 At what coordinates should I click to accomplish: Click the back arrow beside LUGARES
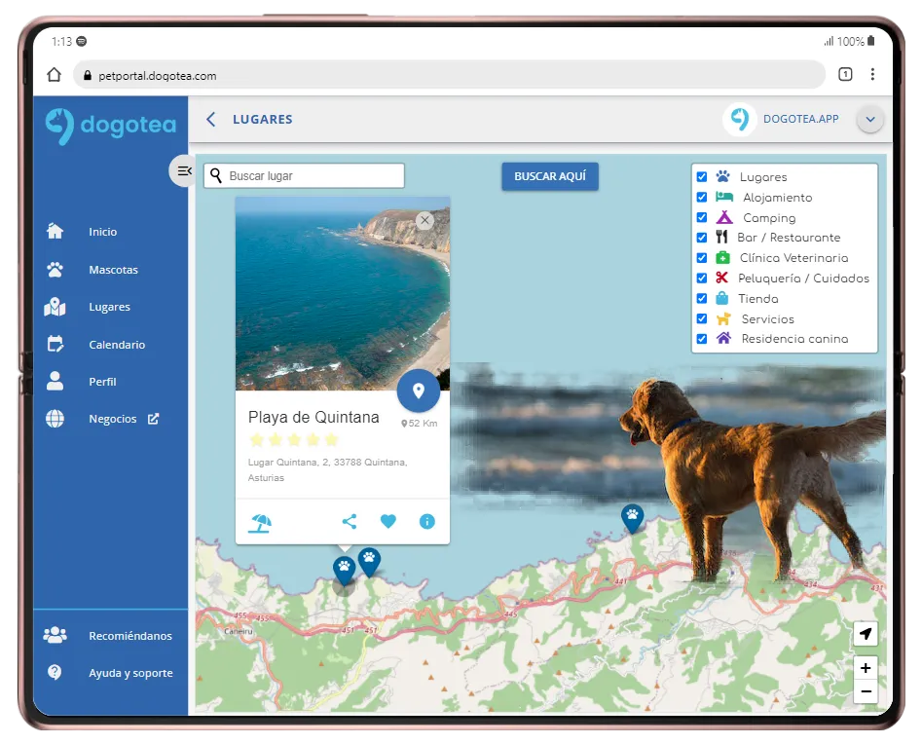(211, 119)
